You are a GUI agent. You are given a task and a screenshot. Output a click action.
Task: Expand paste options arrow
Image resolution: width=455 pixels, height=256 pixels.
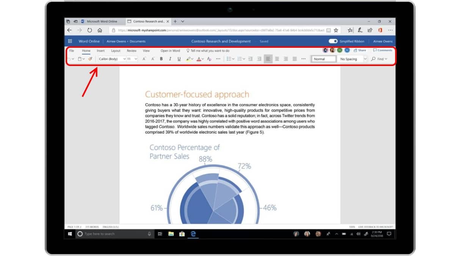point(83,59)
